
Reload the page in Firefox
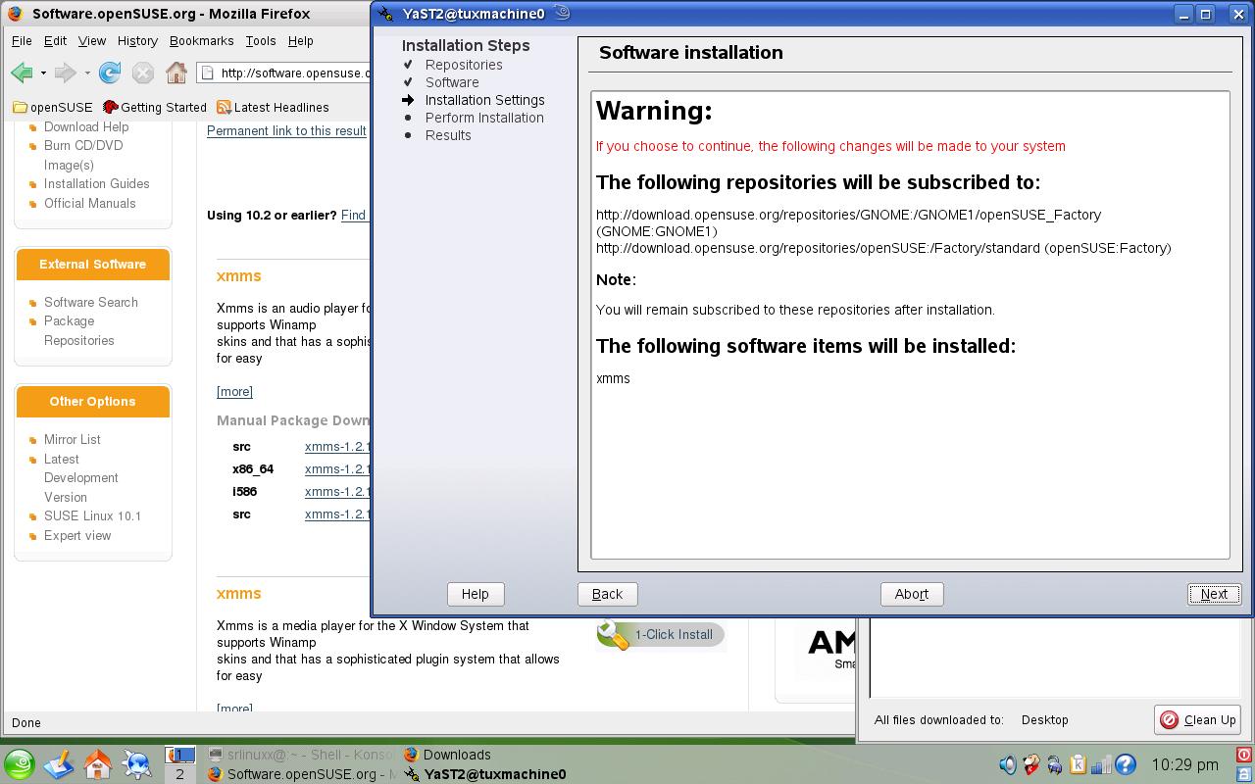coord(110,73)
